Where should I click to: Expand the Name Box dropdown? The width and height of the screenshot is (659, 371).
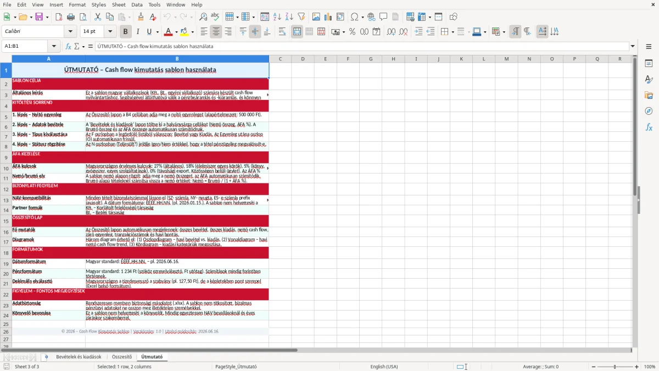click(54, 46)
